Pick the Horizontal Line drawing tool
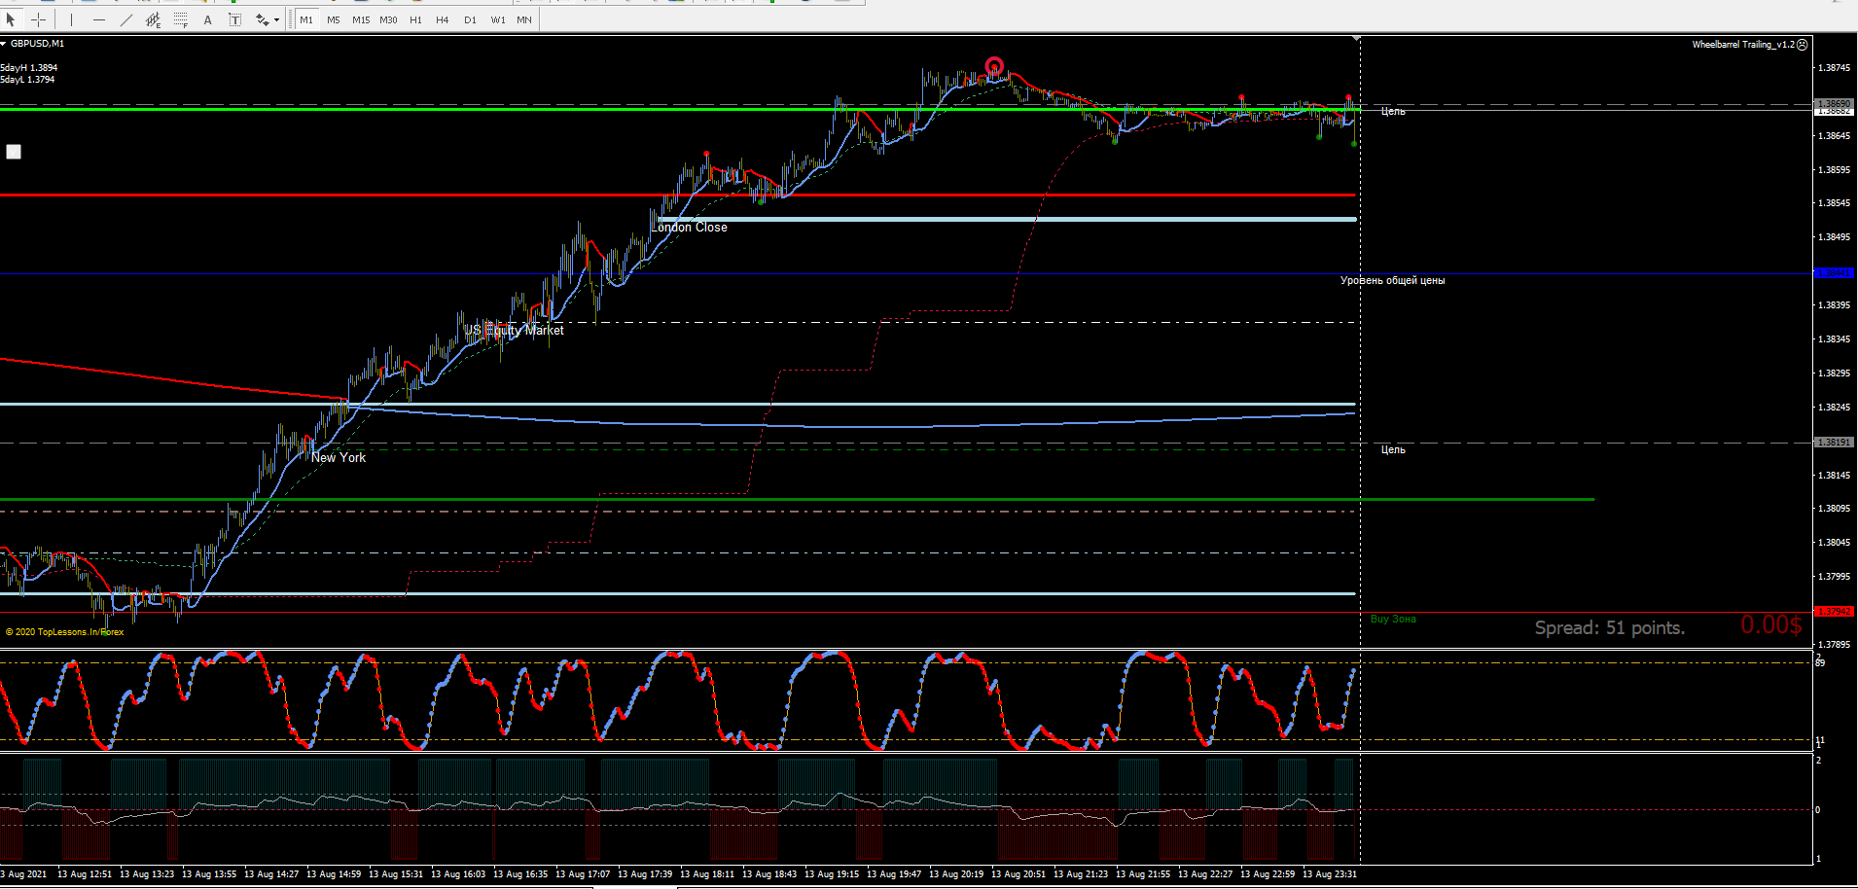1858x889 pixels. pyautogui.click(x=98, y=19)
